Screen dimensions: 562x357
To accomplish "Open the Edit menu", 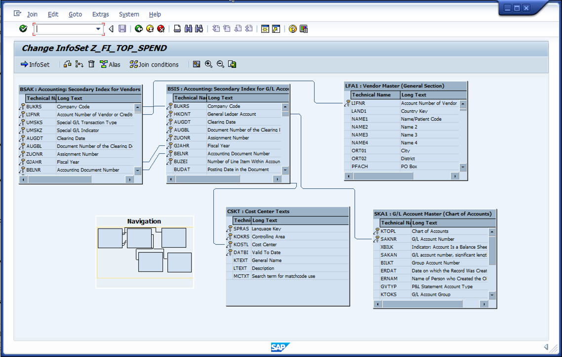I will point(53,14).
